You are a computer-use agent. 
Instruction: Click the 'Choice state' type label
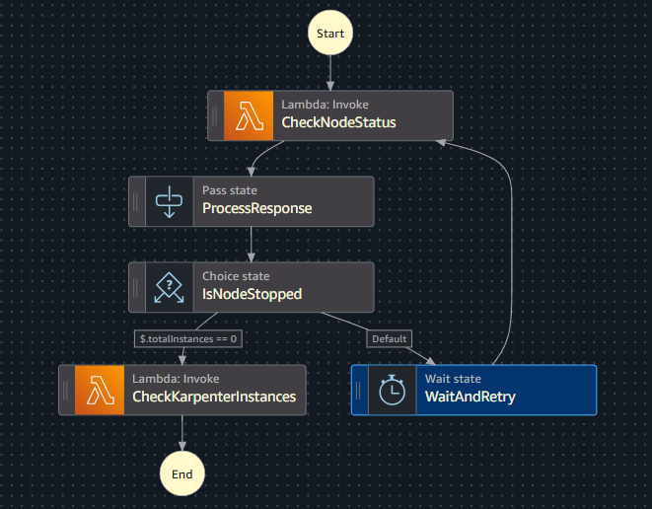(x=236, y=276)
